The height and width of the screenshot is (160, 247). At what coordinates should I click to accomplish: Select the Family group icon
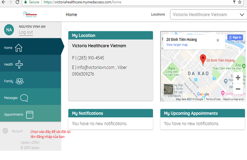point(20,81)
